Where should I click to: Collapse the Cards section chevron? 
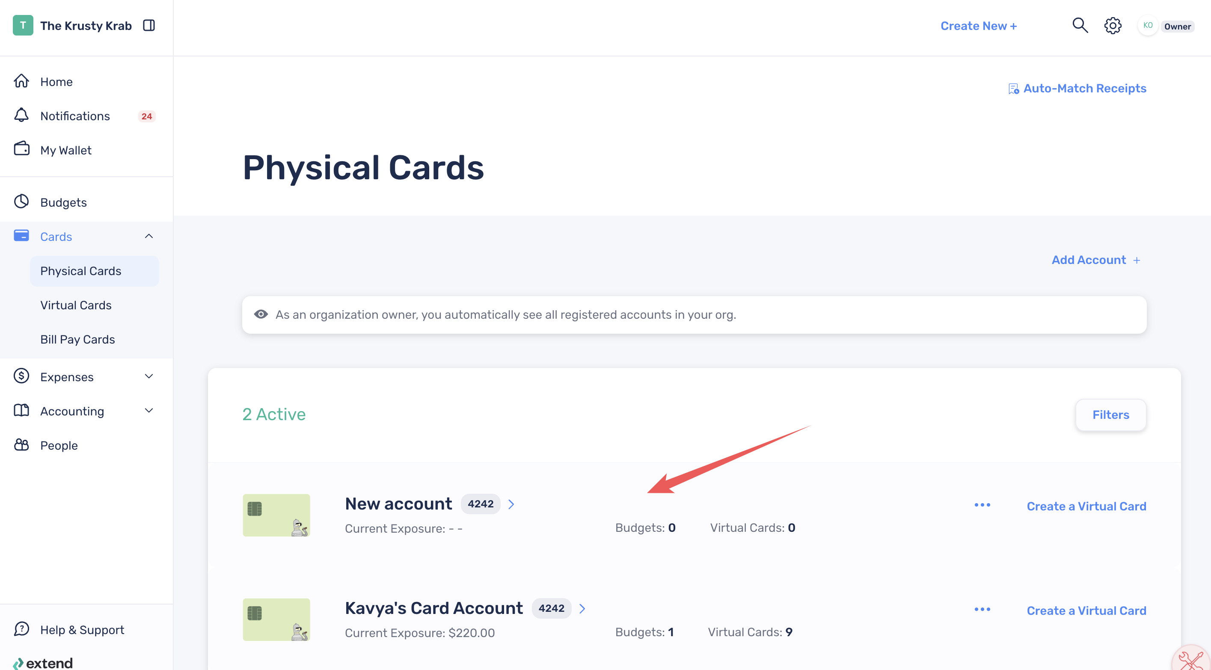click(149, 236)
